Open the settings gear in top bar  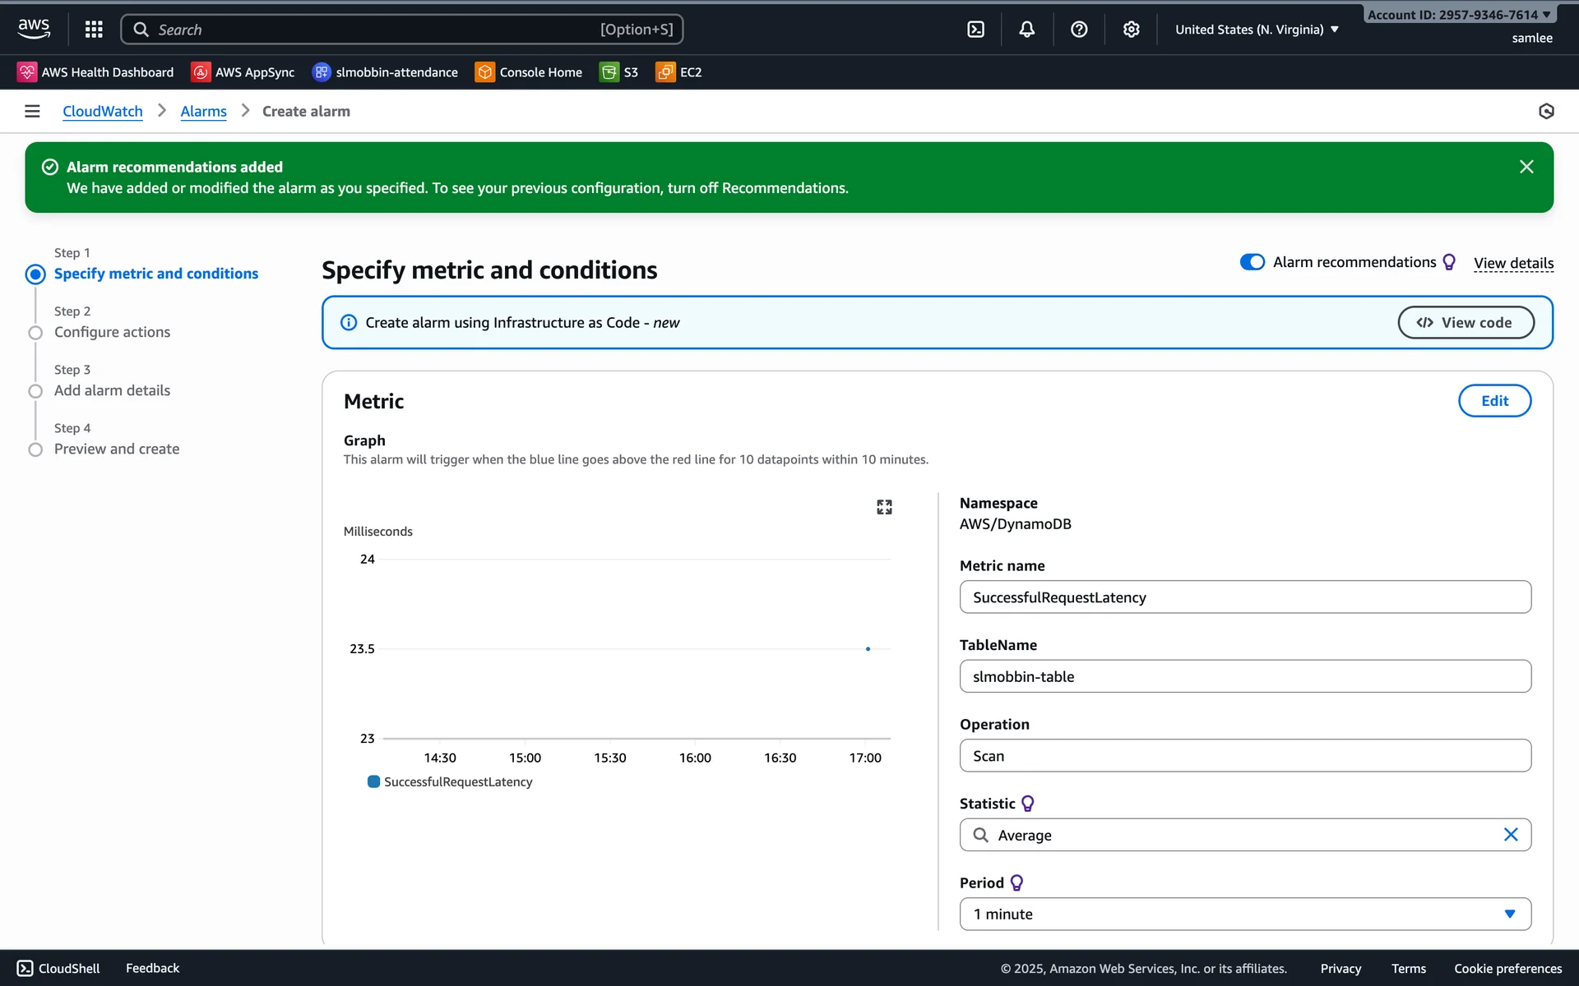[x=1132, y=30]
